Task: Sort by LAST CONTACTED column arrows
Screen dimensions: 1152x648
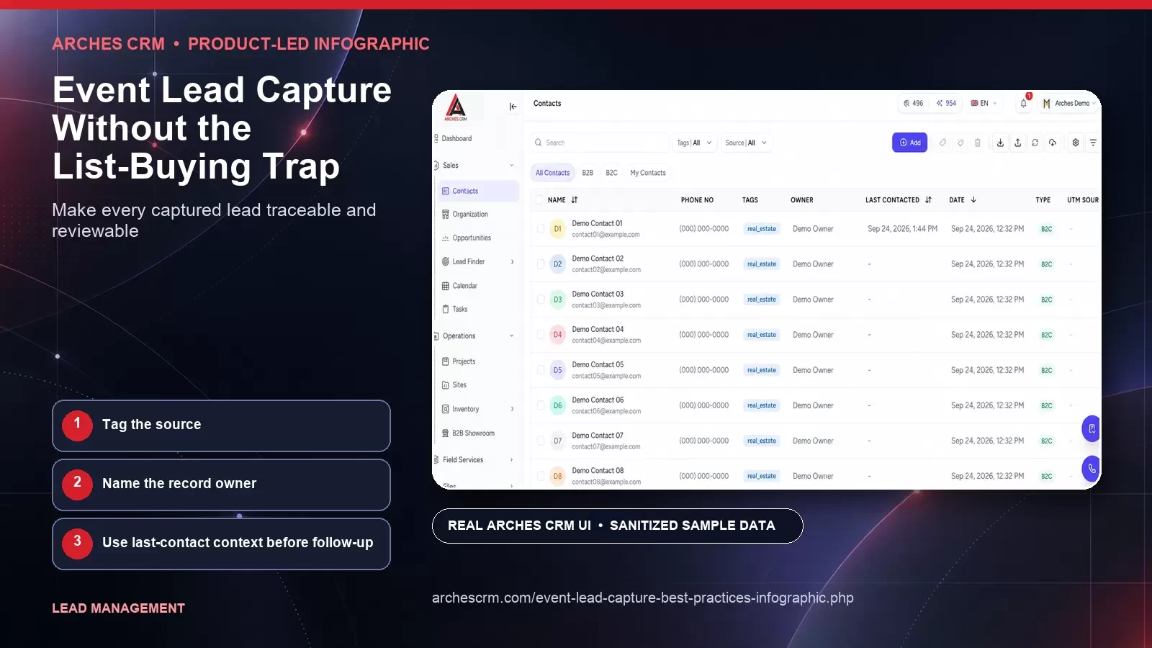Action: coord(928,200)
